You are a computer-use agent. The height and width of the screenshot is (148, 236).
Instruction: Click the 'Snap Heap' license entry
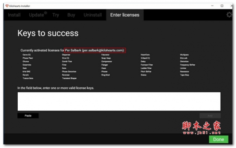tap(106, 58)
